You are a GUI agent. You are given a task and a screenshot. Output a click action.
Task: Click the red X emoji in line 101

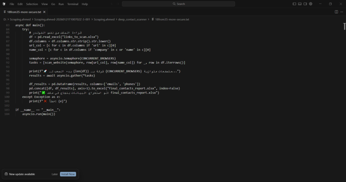pos(45,101)
